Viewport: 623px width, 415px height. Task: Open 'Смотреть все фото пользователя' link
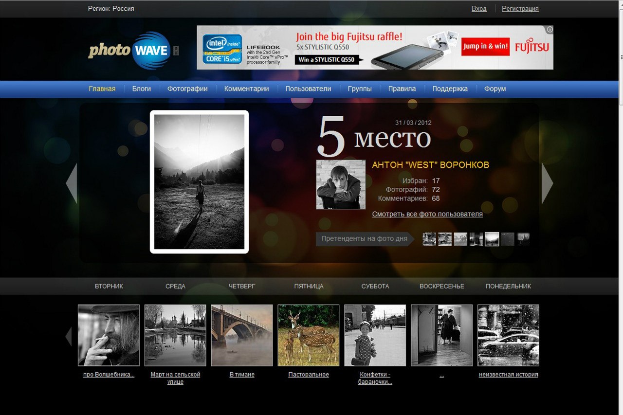(427, 214)
